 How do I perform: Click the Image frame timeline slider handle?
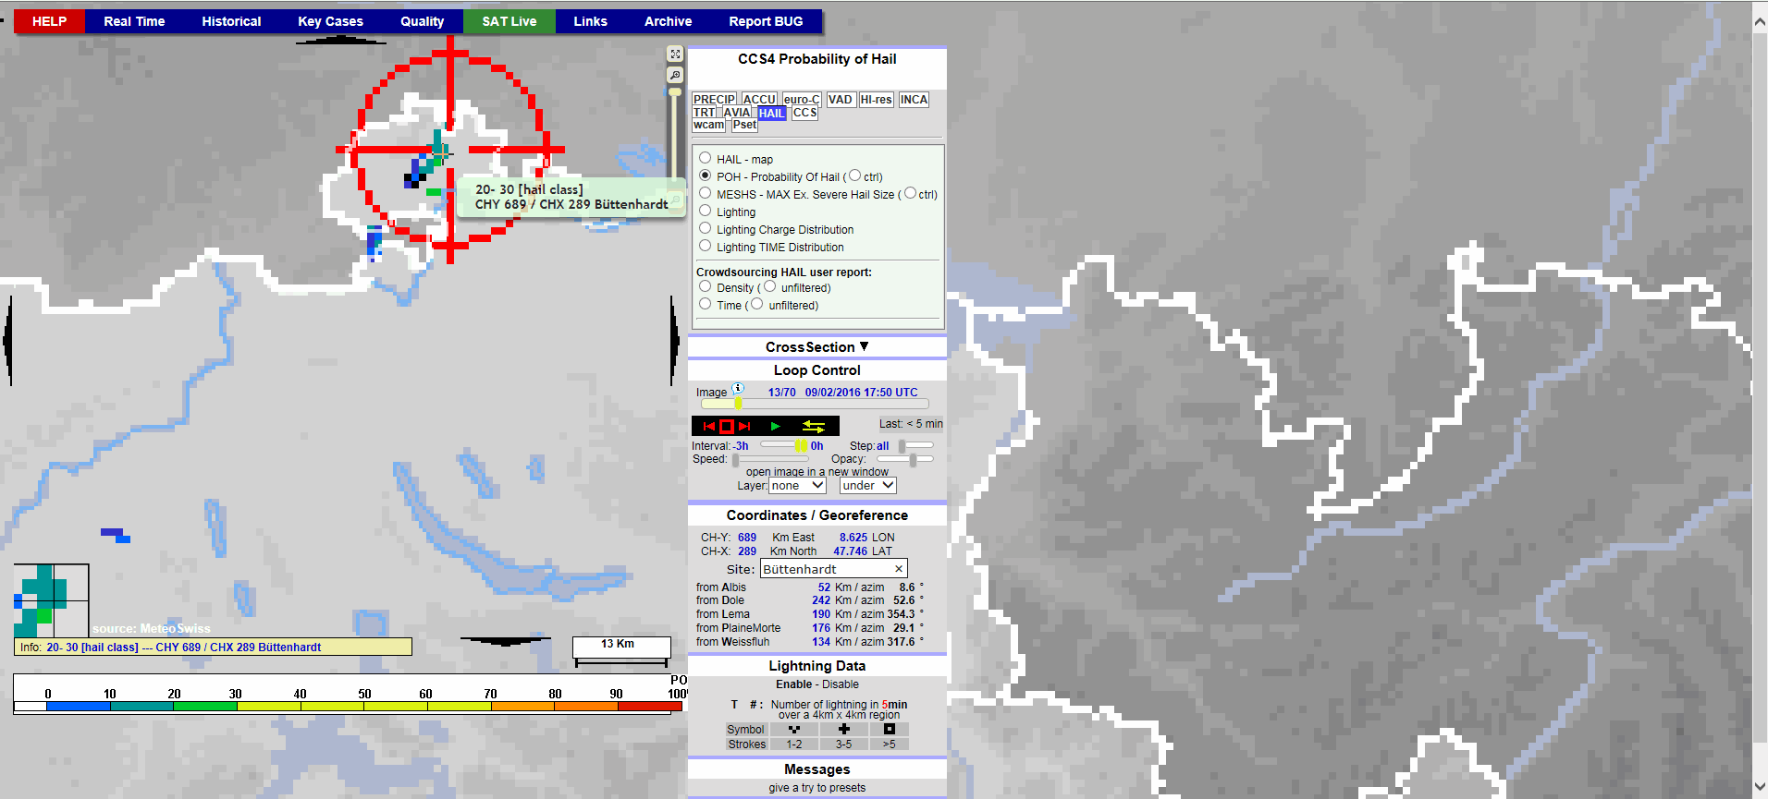point(738,404)
